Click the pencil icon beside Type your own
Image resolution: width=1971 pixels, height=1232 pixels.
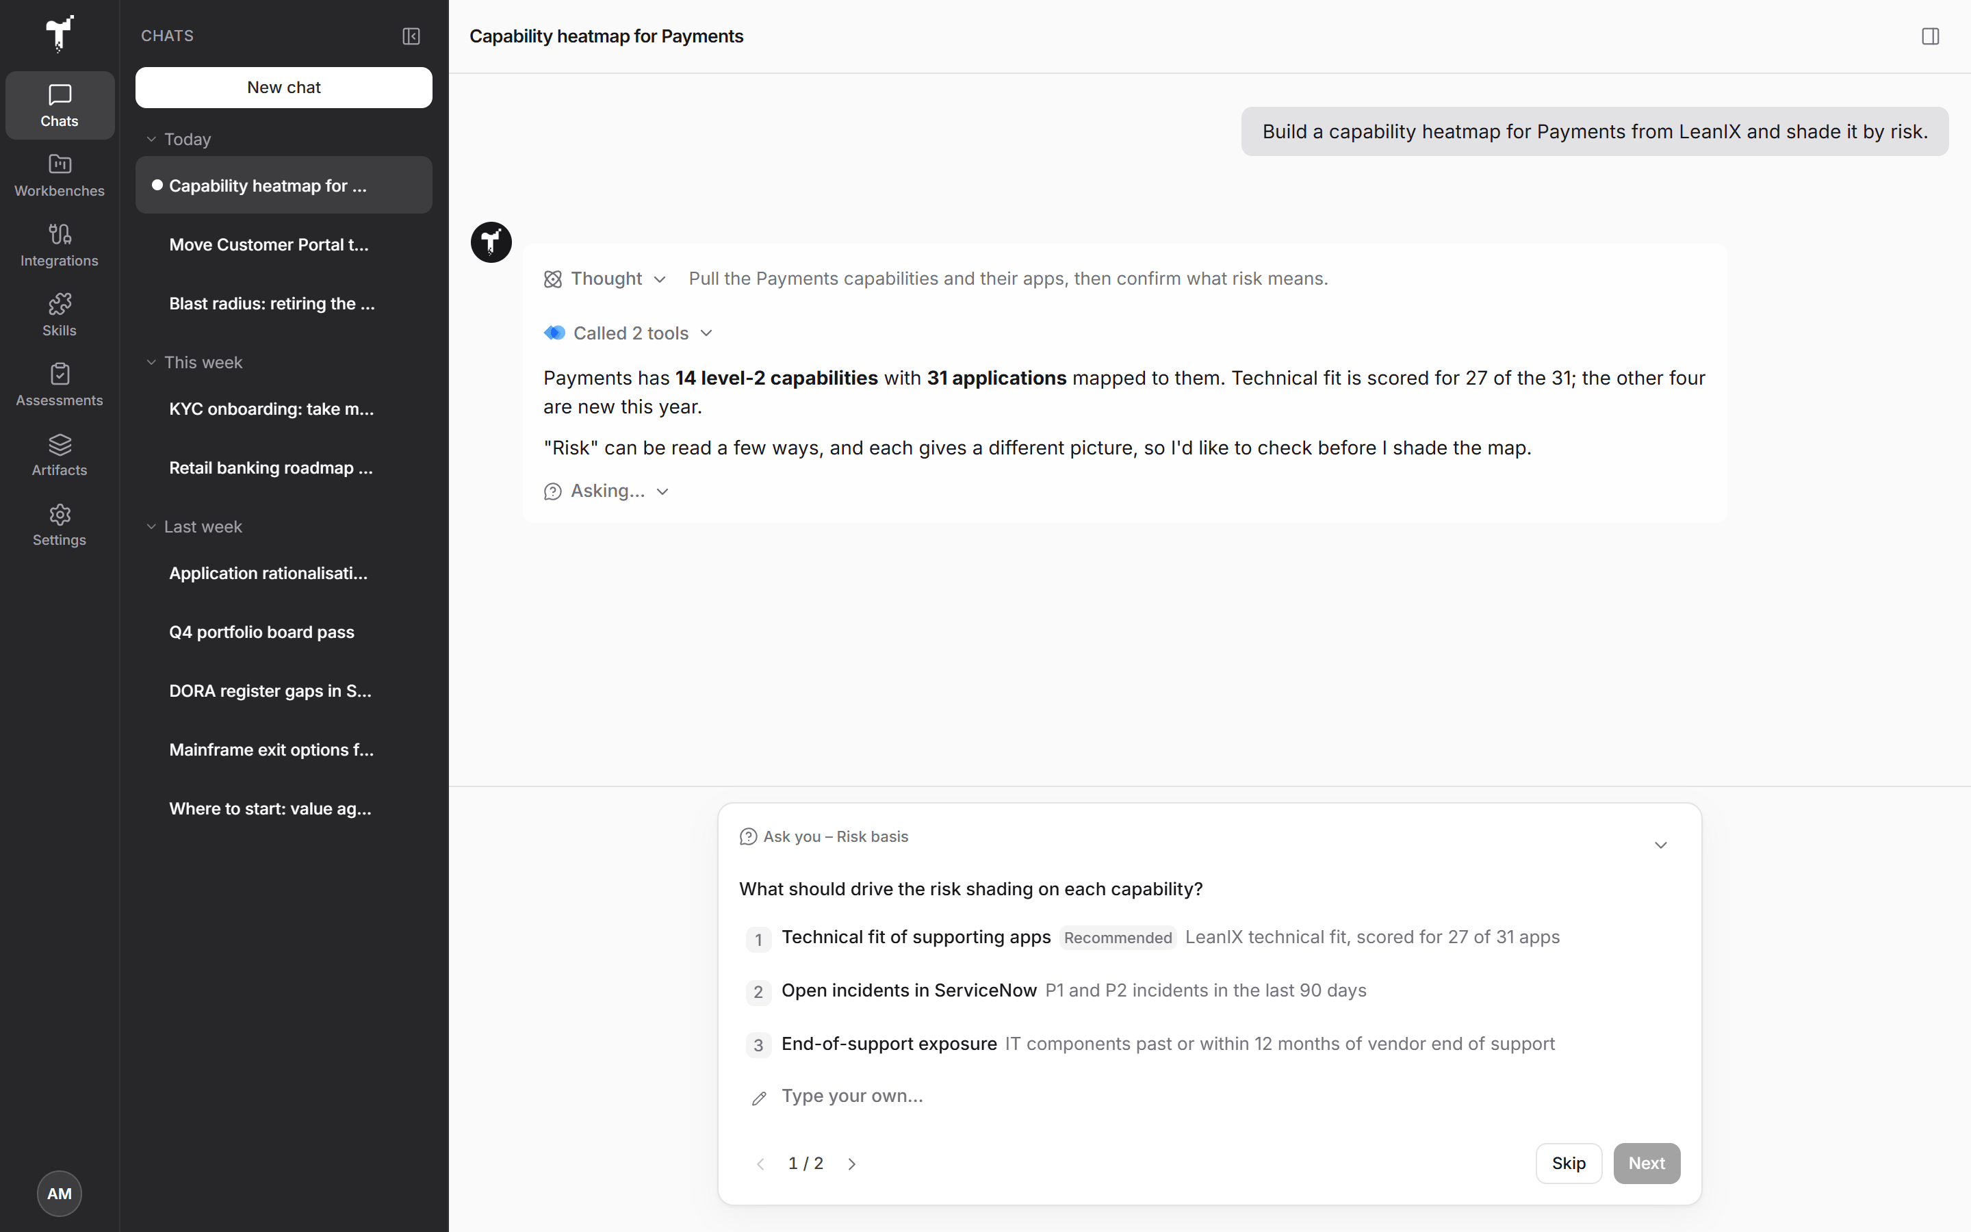click(x=759, y=1099)
